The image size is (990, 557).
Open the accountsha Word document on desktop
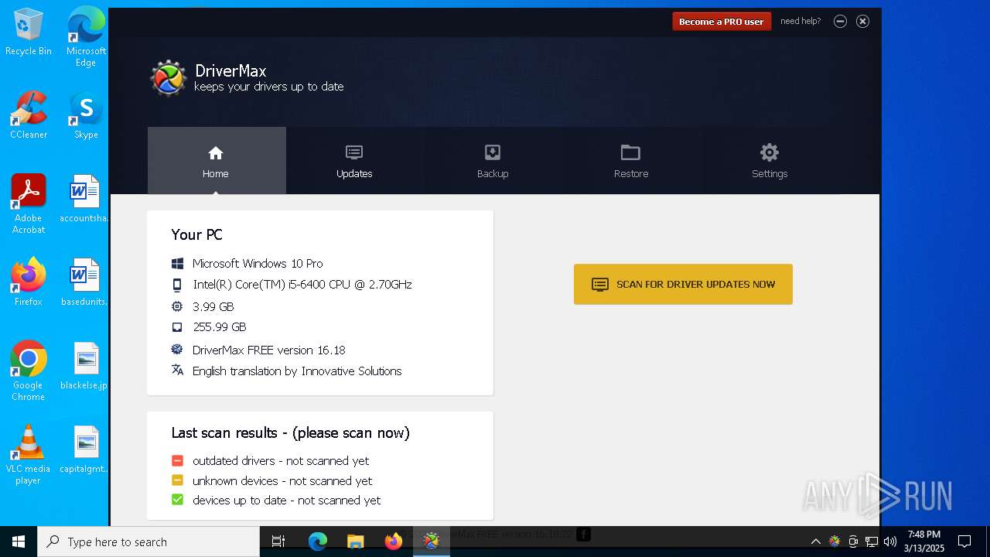[x=84, y=200]
